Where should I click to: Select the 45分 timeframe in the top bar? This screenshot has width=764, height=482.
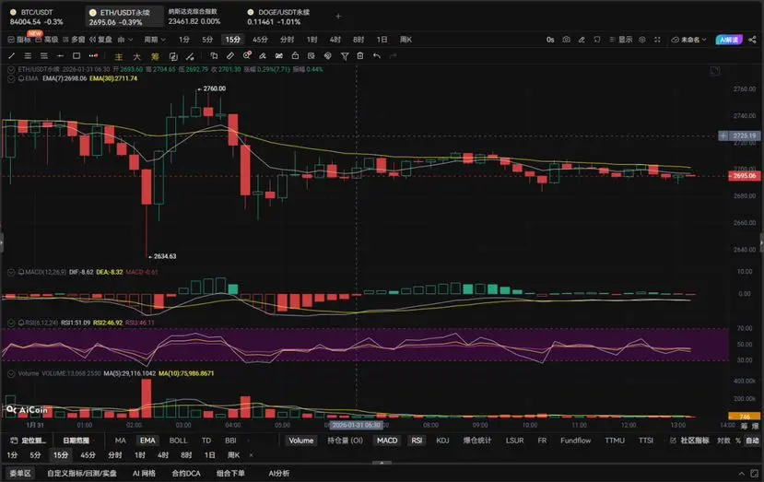coord(260,40)
